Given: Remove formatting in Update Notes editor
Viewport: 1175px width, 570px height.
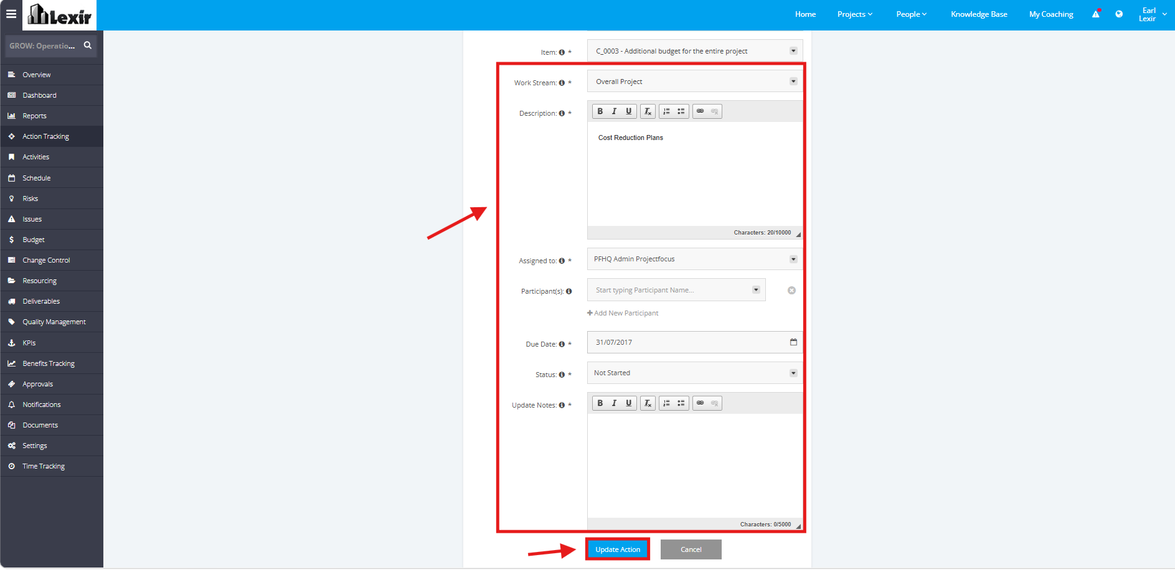Looking at the screenshot, I should click(x=648, y=403).
